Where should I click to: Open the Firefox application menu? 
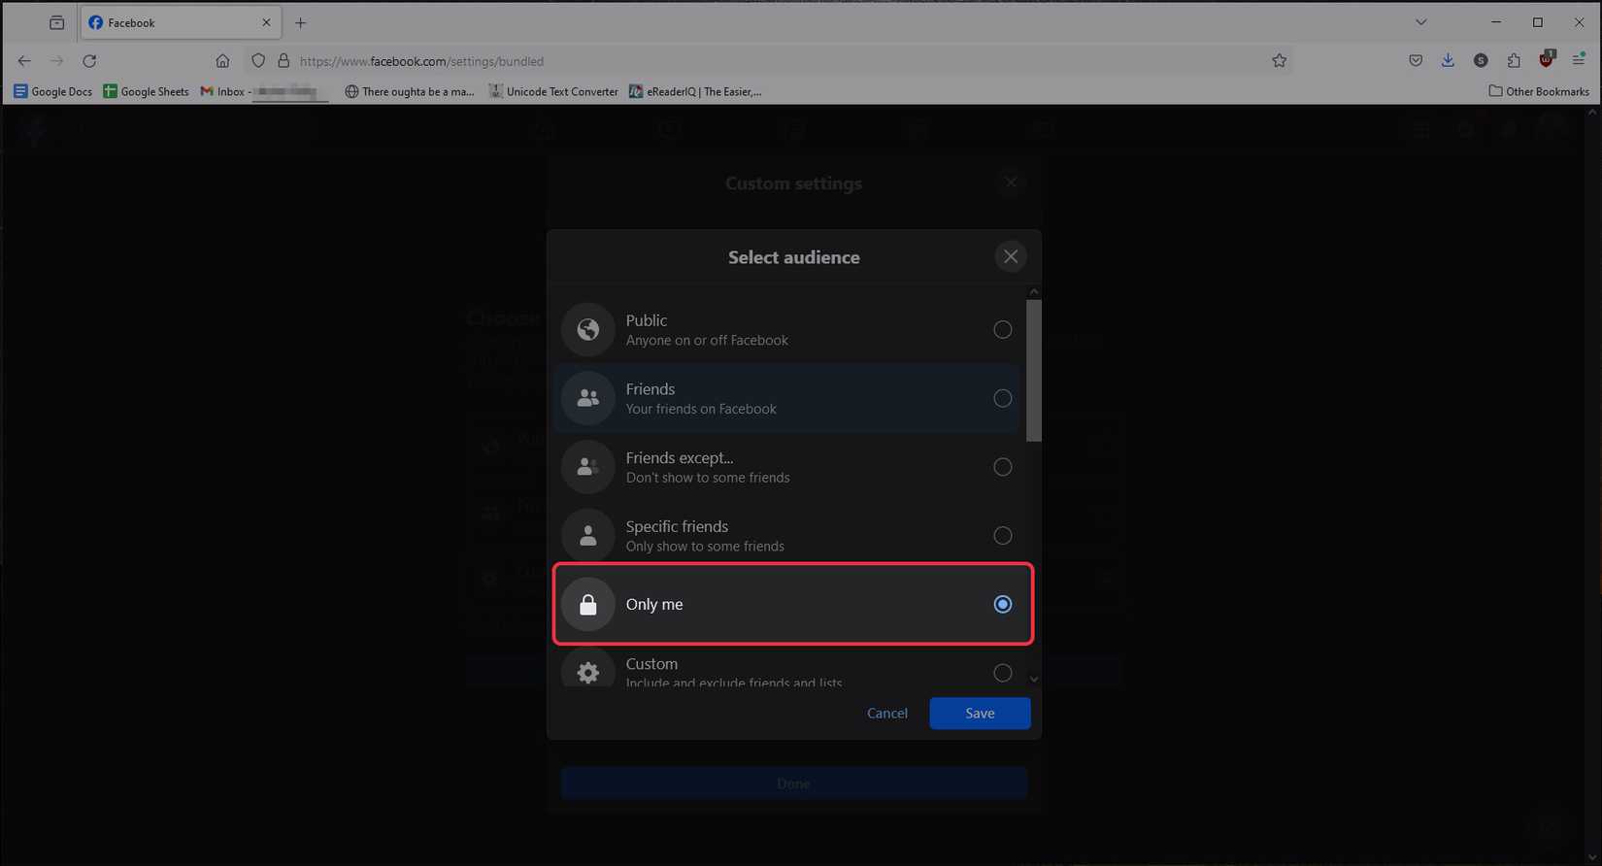point(1579,61)
